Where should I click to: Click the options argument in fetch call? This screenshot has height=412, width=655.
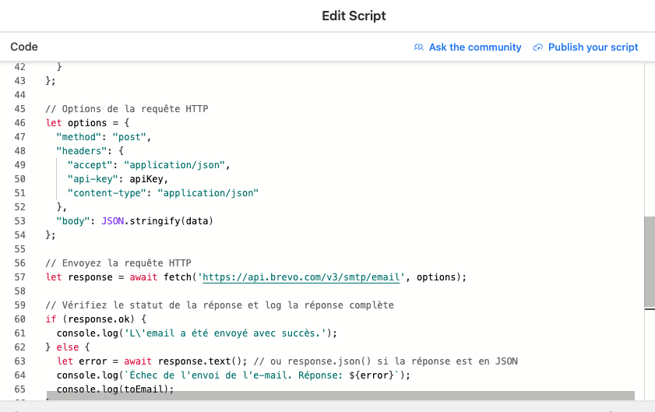click(436, 277)
